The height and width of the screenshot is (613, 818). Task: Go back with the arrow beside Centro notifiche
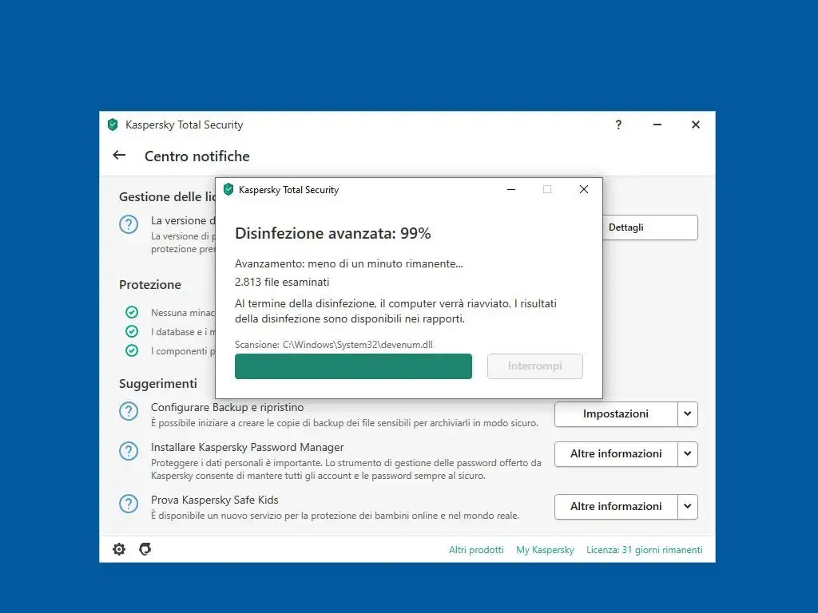pyautogui.click(x=120, y=155)
